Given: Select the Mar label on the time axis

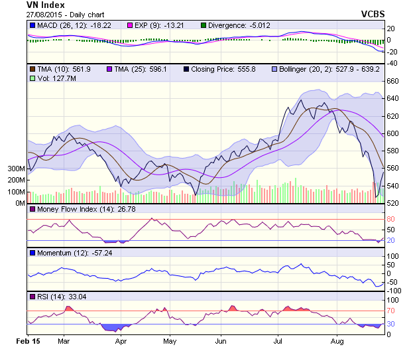Looking at the screenshot, I should coord(64,341).
